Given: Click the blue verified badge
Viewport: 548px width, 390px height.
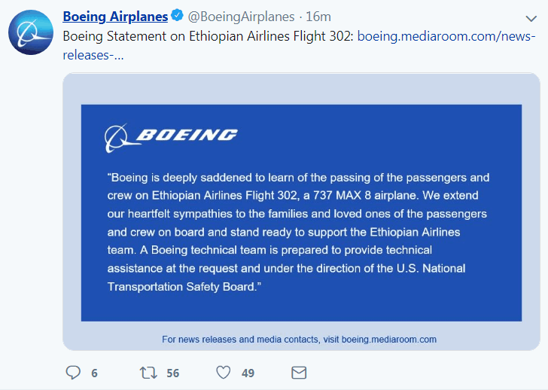Looking at the screenshot, I should 178,17.
